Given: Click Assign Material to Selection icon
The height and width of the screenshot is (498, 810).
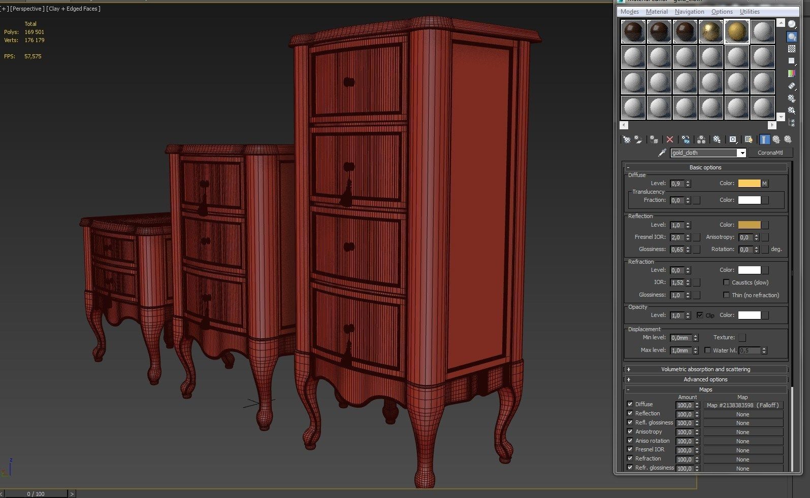Looking at the screenshot, I should pos(654,139).
